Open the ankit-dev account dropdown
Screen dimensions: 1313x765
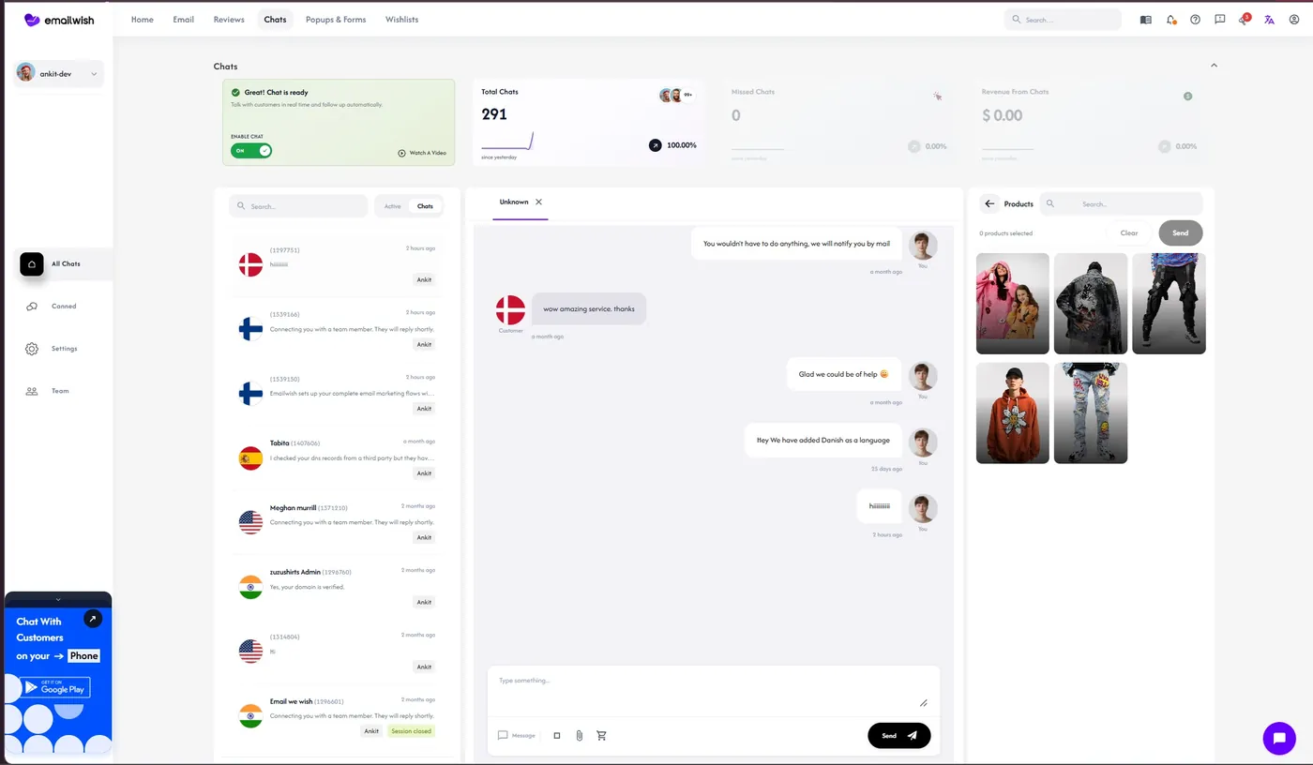point(58,73)
